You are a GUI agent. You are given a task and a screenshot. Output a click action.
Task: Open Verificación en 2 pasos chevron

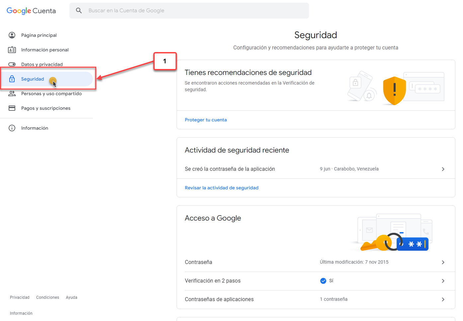443,281
